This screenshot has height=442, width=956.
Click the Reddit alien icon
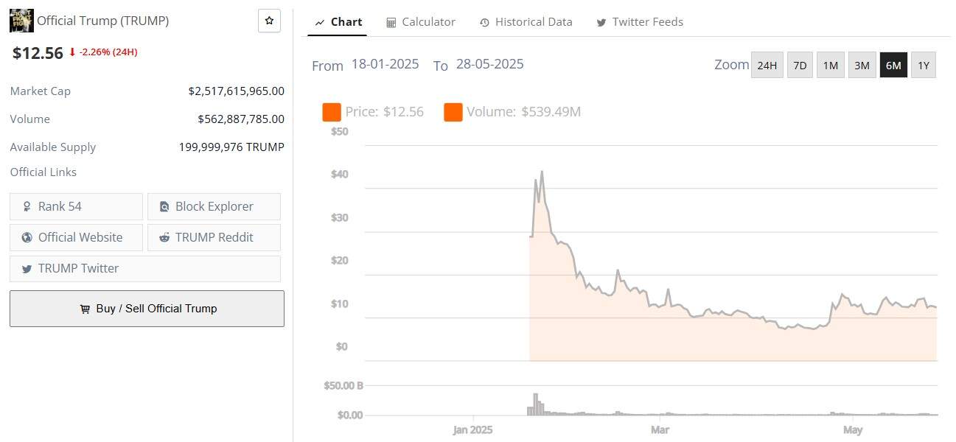[x=164, y=238]
